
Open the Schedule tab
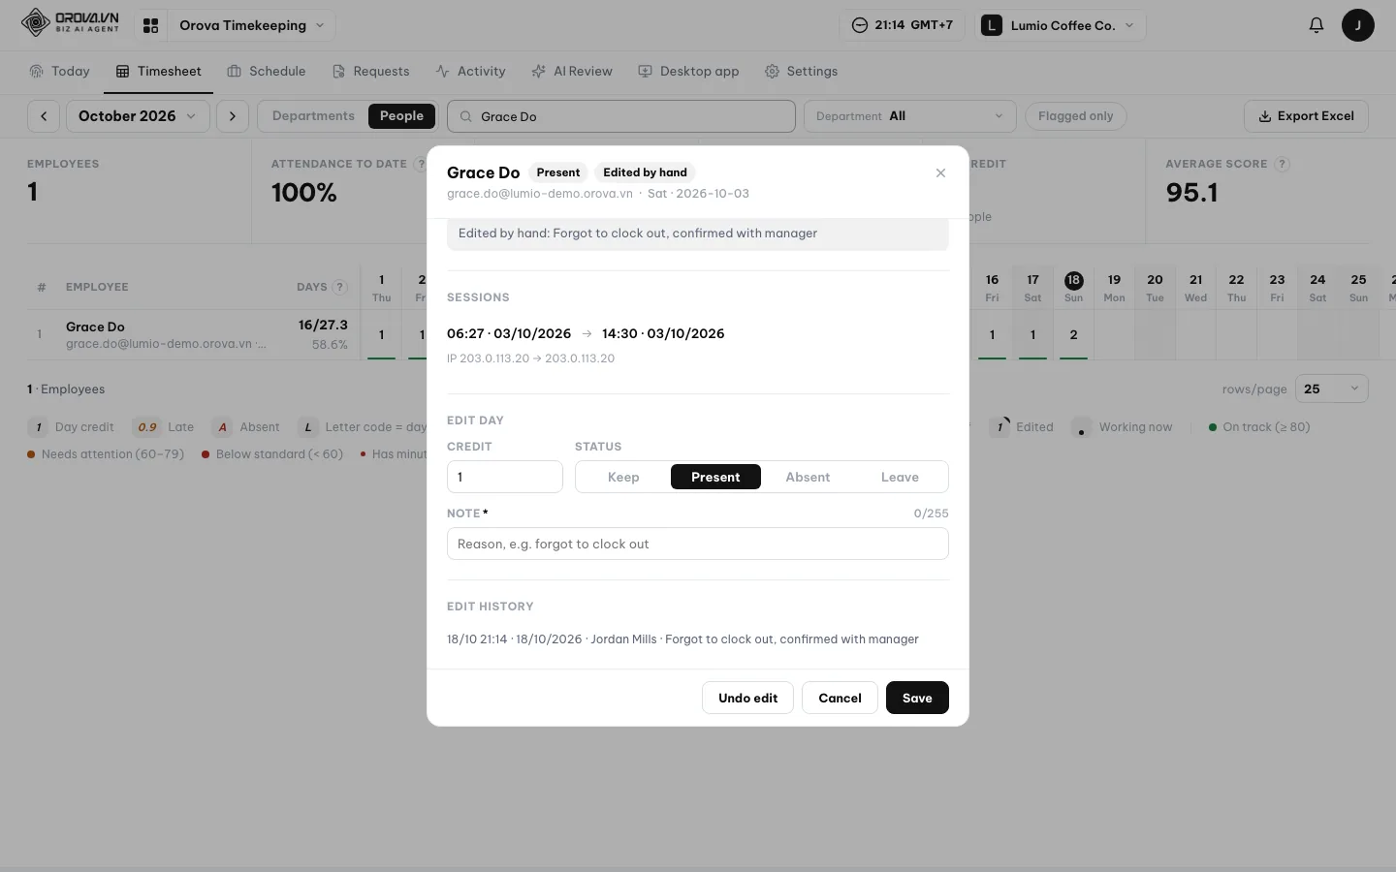tap(267, 72)
